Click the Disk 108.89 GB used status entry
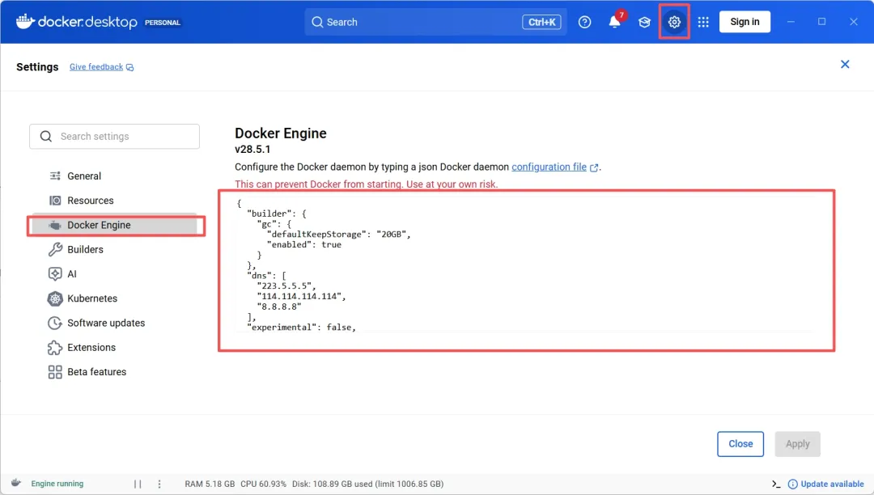This screenshot has width=874, height=495. [368, 484]
